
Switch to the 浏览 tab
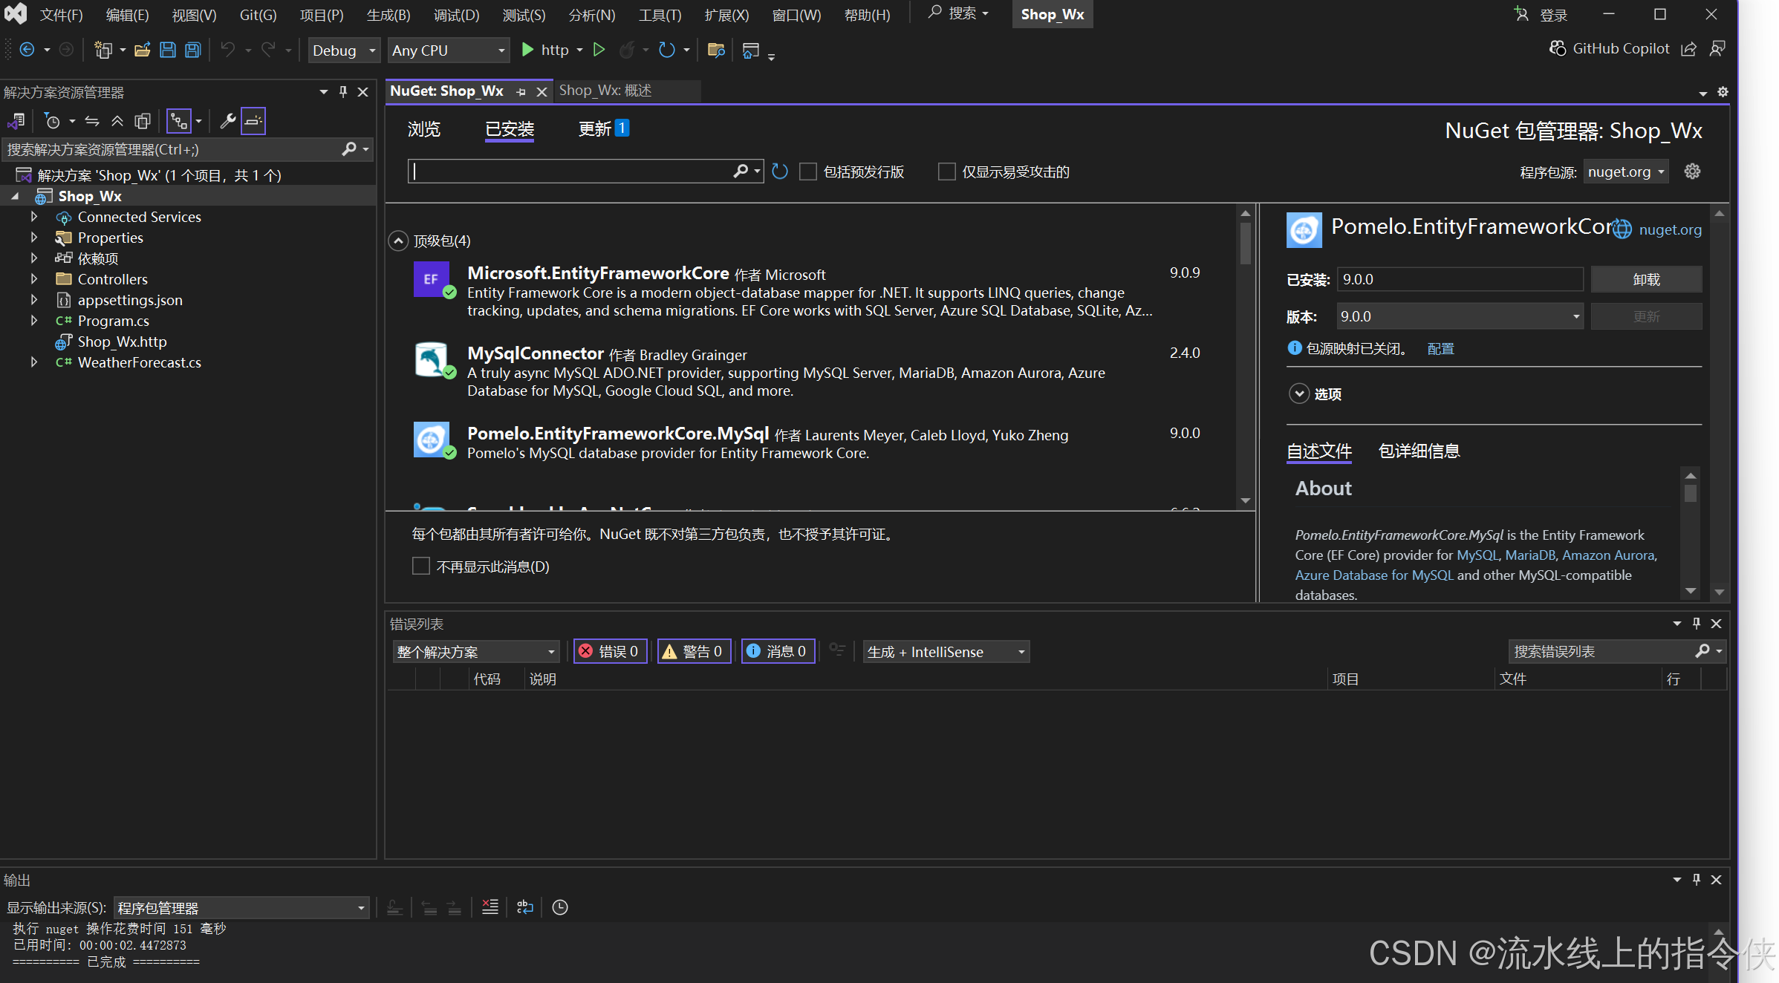coord(424,129)
